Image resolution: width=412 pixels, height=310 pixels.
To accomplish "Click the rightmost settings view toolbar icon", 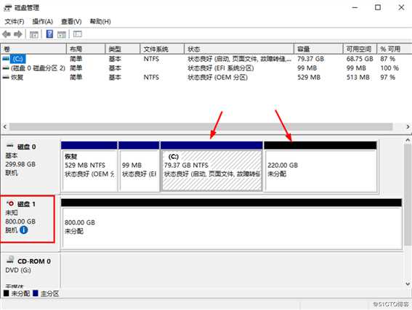I will 78,34.
